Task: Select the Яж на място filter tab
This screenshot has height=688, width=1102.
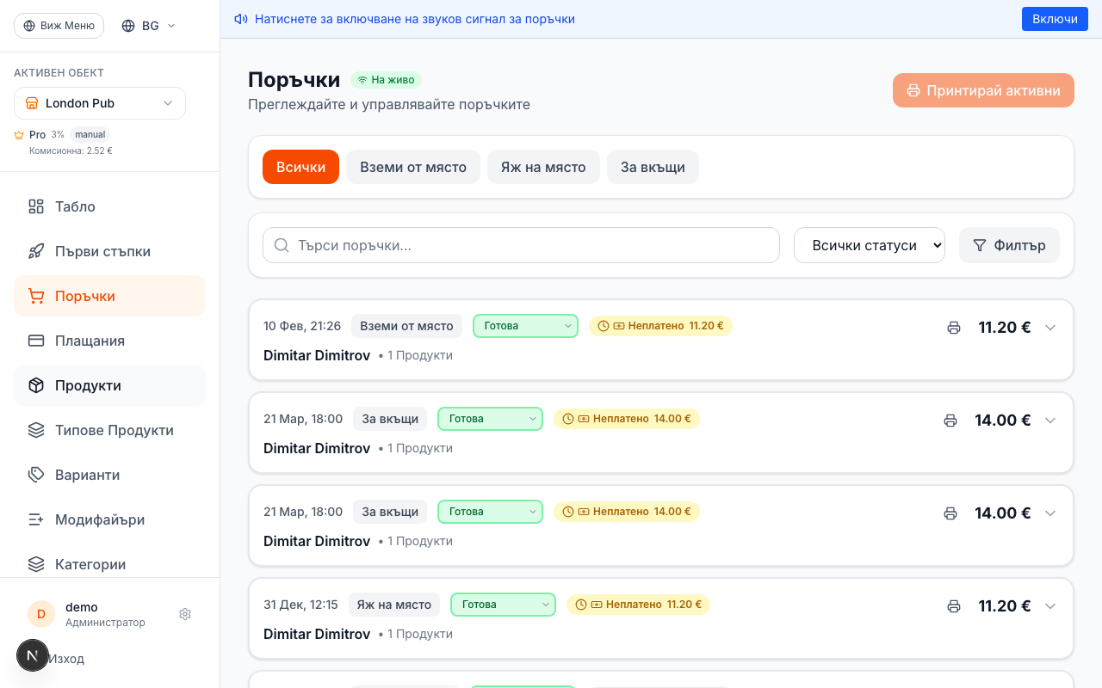Action: 543,167
